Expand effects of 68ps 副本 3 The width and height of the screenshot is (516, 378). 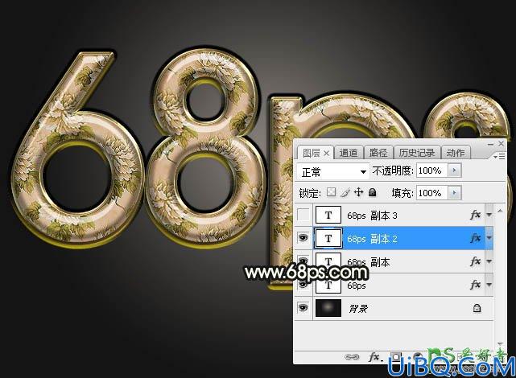tap(489, 215)
